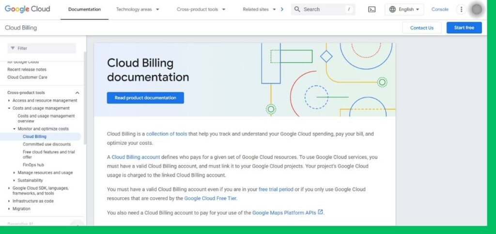This screenshot has height=234, width=496.
Task: Click the sidebar Filter field
Action: (x=42, y=48)
